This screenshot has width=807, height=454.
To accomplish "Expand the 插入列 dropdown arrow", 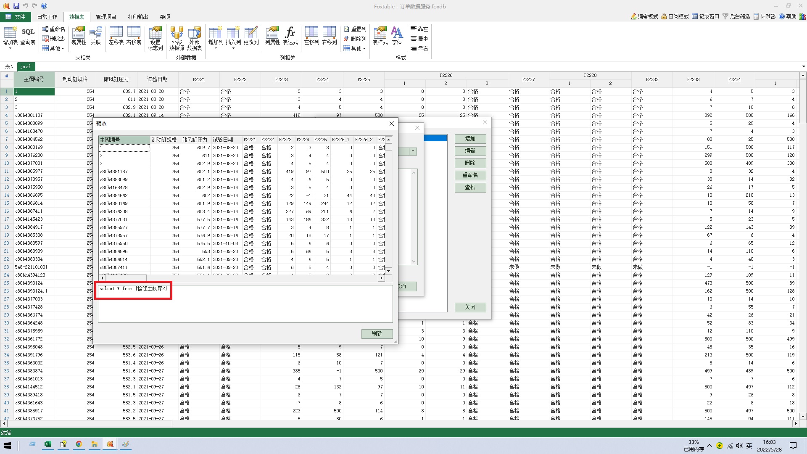I will pos(233,48).
